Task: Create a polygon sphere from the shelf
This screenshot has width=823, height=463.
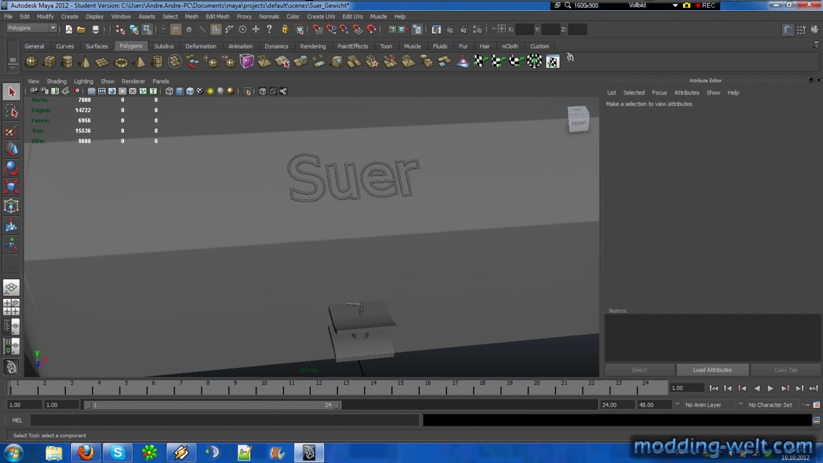Action: [x=31, y=61]
